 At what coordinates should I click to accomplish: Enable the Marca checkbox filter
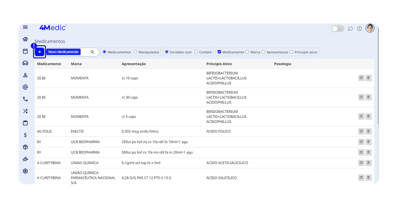pos(248,52)
